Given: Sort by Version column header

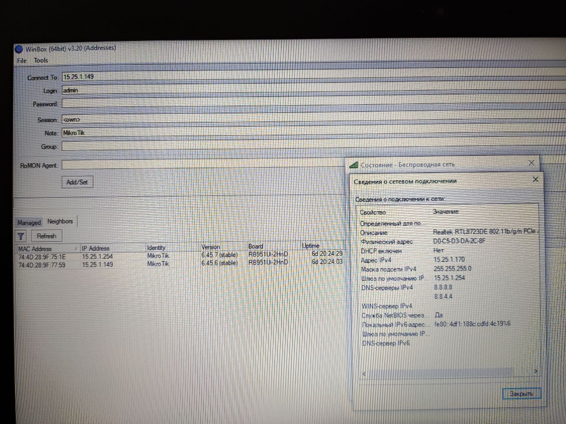Looking at the screenshot, I should [x=223, y=247].
